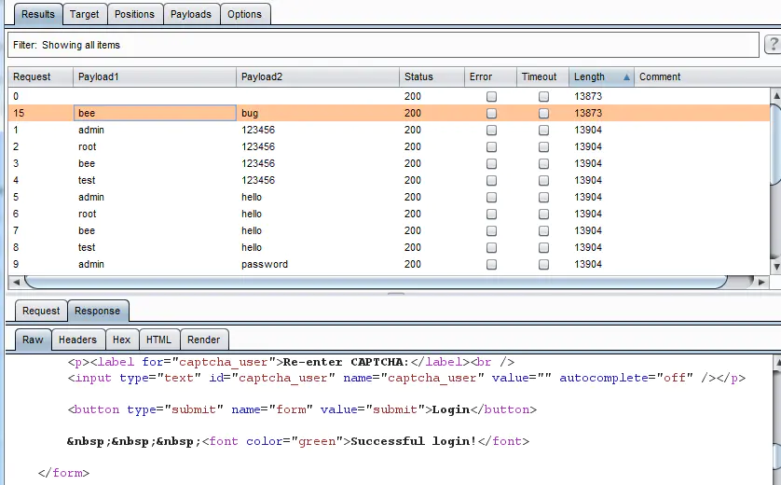Open the Headers view tab
The image size is (781, 485).
[x=77, y=339]
